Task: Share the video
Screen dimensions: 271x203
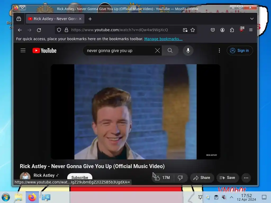Action: pos(202,178)
